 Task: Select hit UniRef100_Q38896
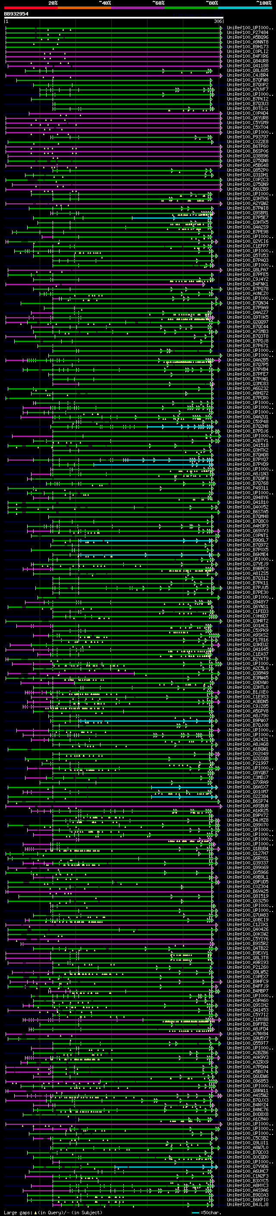[248, 156]
